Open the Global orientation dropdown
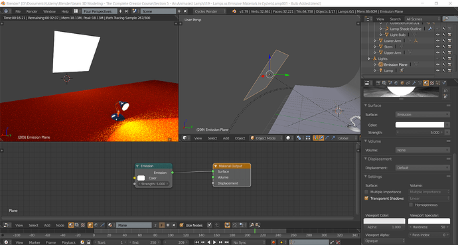Image resolution: width=458 pixels, height=245 pixels. click(347, 138)
